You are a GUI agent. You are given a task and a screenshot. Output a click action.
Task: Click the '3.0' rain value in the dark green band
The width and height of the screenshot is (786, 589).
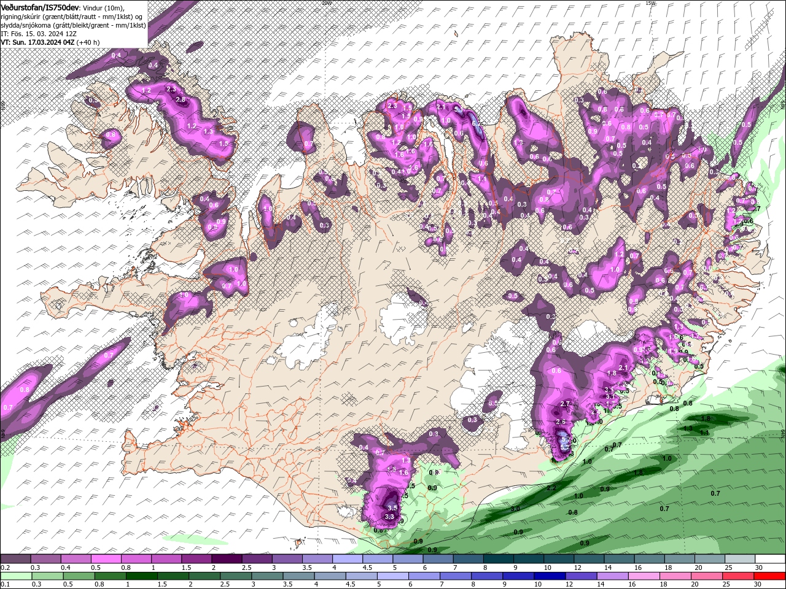pyautogui.click(x=515, y=509)
